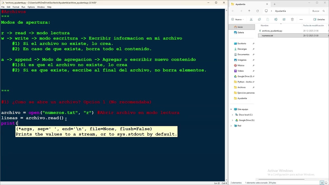Click the Buscar search field in Explorer
Viewport: 329px width, 185px height.
pos(318,11)
